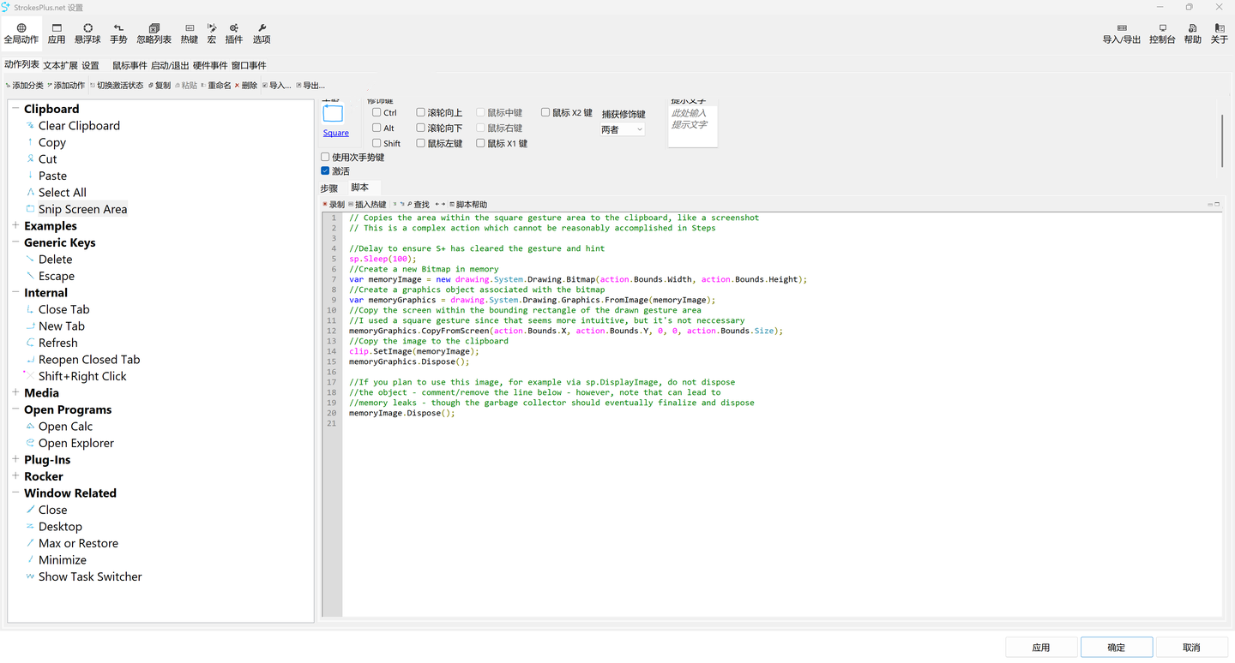Click 添加分类 add category toolbar item
The height and width of the screenshot is (663, 1235).
pos(25,86)
